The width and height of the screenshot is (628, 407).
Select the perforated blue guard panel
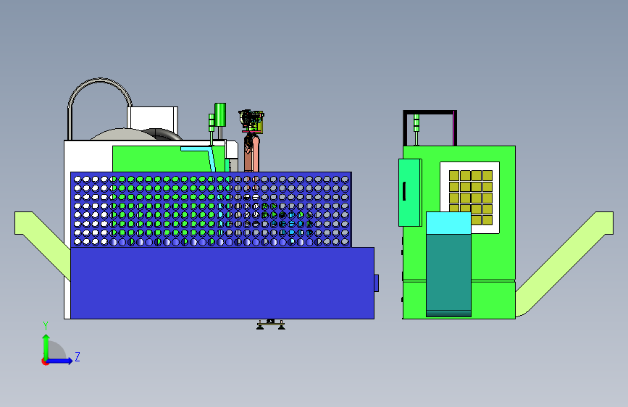(x=211, y=209)
